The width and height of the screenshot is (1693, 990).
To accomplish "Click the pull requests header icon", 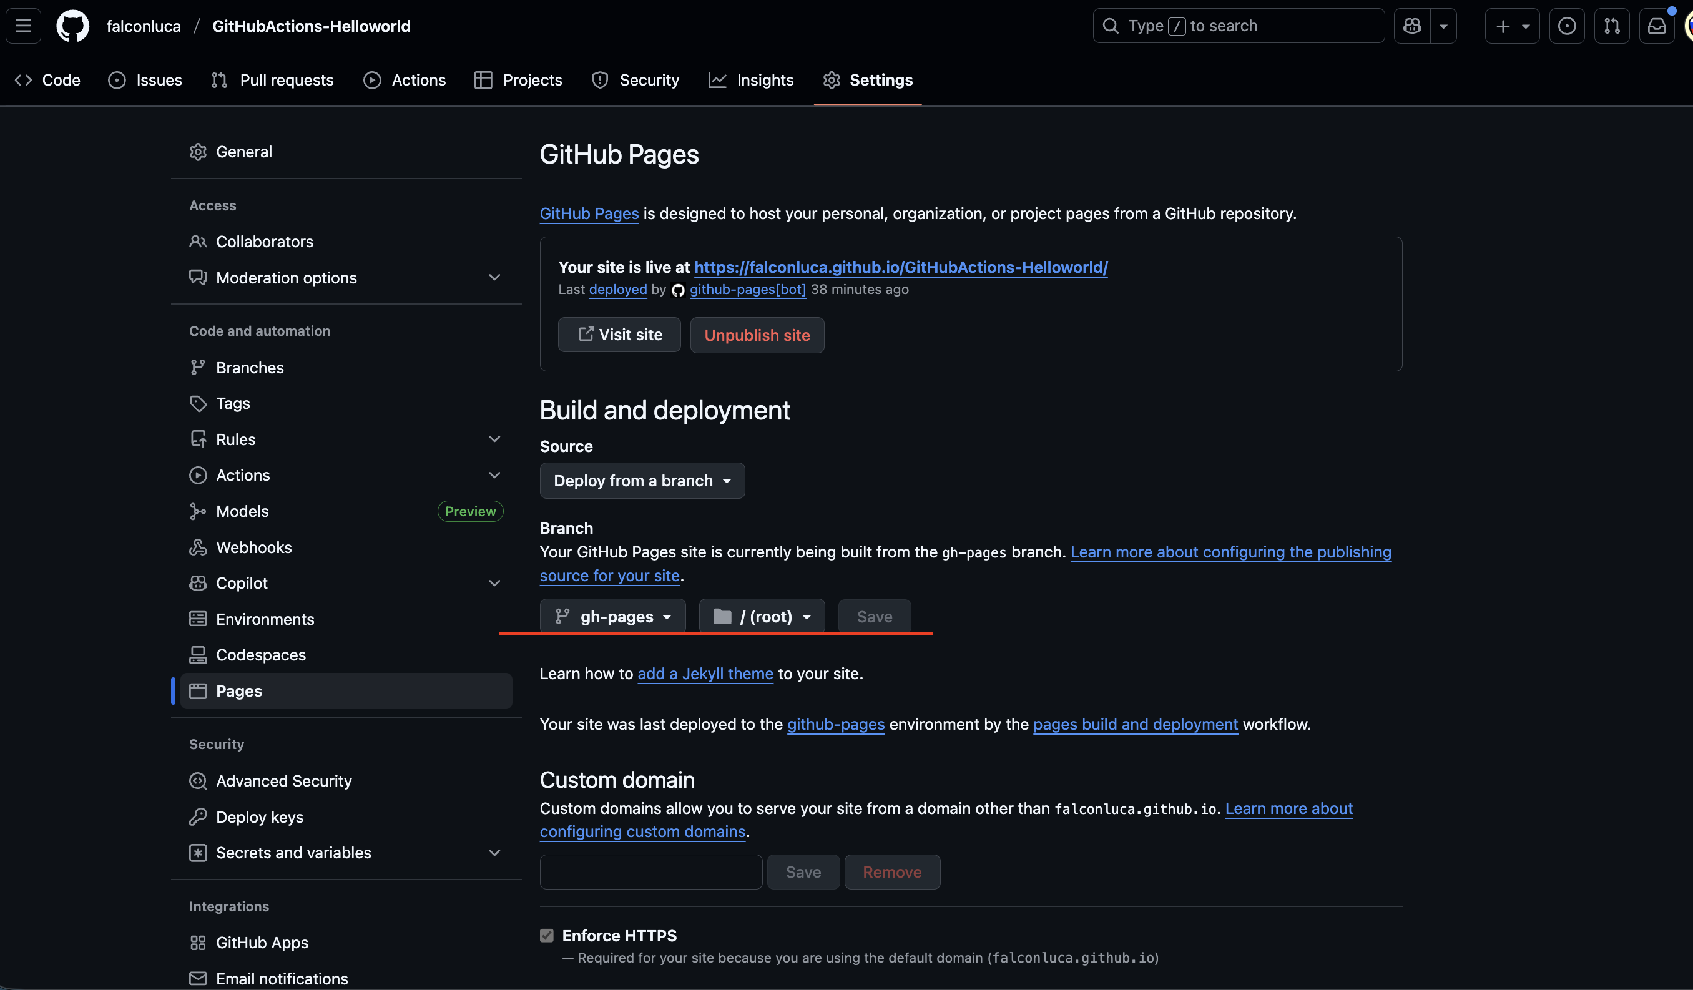I will (x=1612, y=26).
